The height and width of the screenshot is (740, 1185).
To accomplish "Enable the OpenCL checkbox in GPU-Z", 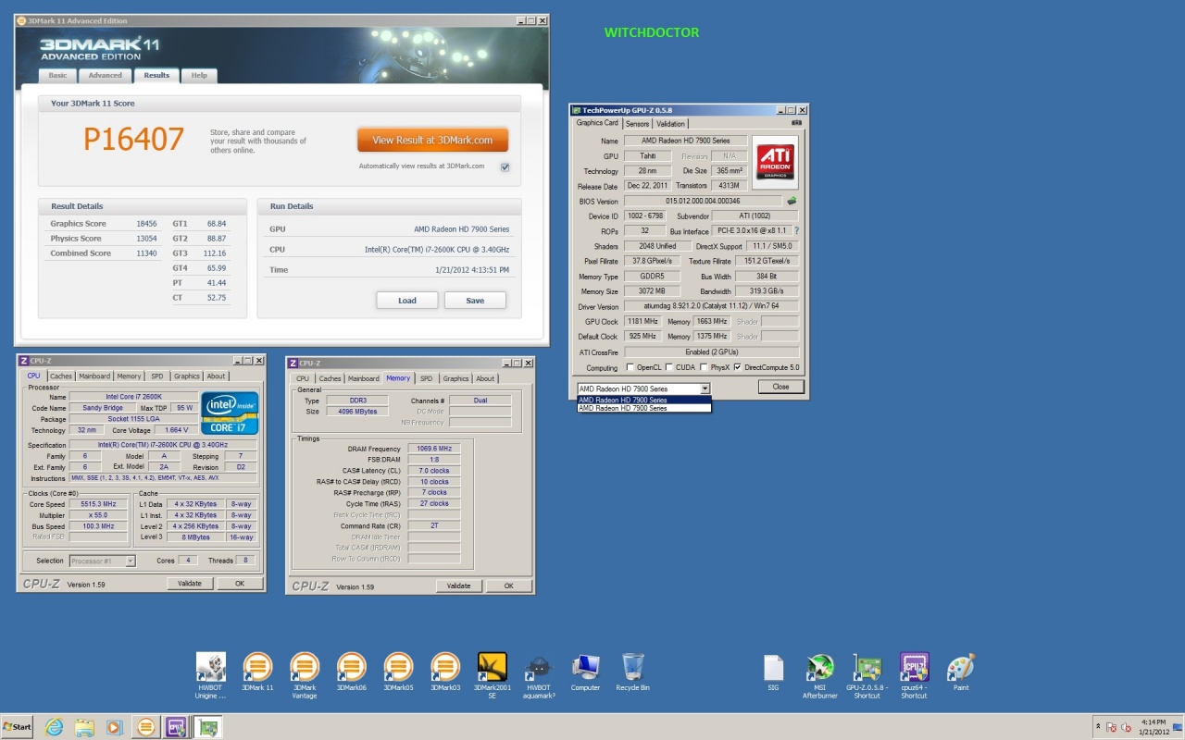I will pos(630,367).
